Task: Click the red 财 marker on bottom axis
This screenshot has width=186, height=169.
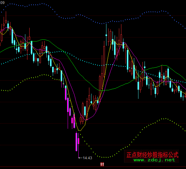Action: pos(102,165)
